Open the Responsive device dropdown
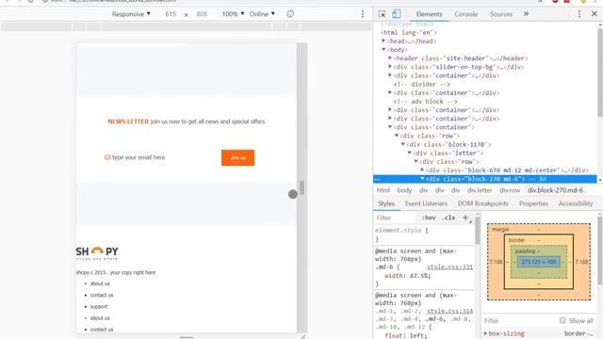The image size is (603, 339). point(131,14)
